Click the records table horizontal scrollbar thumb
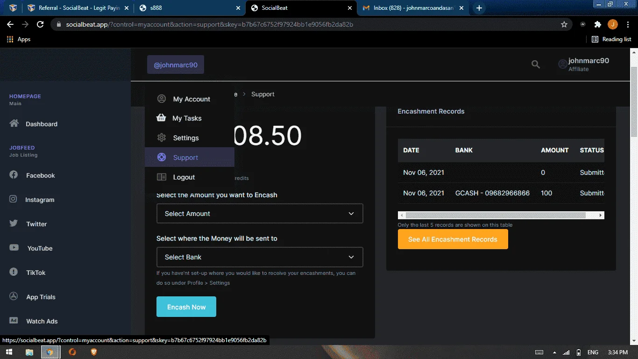 496,215
